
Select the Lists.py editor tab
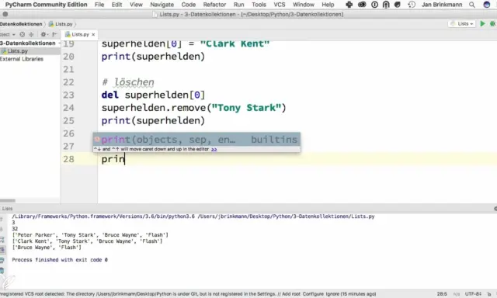pos(79,34)
